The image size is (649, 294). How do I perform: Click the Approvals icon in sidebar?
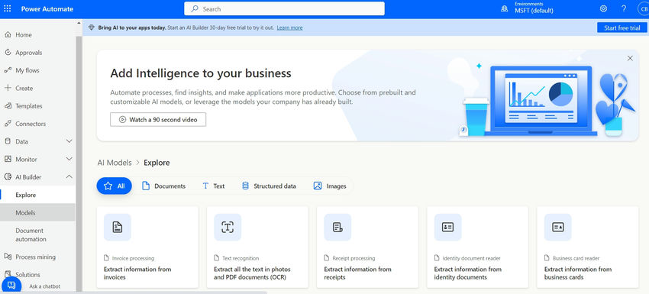pos(8,53)
